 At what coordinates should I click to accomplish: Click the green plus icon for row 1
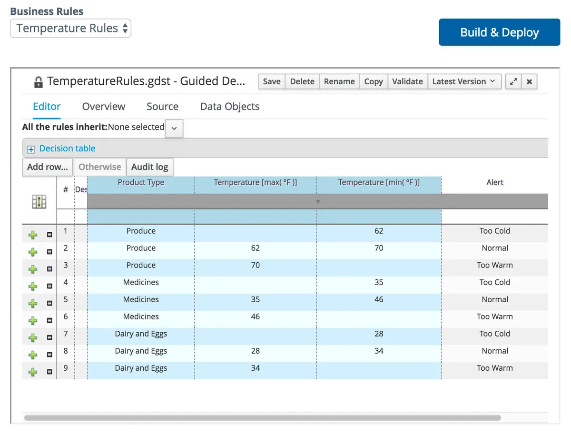click(x=33, y=235)
